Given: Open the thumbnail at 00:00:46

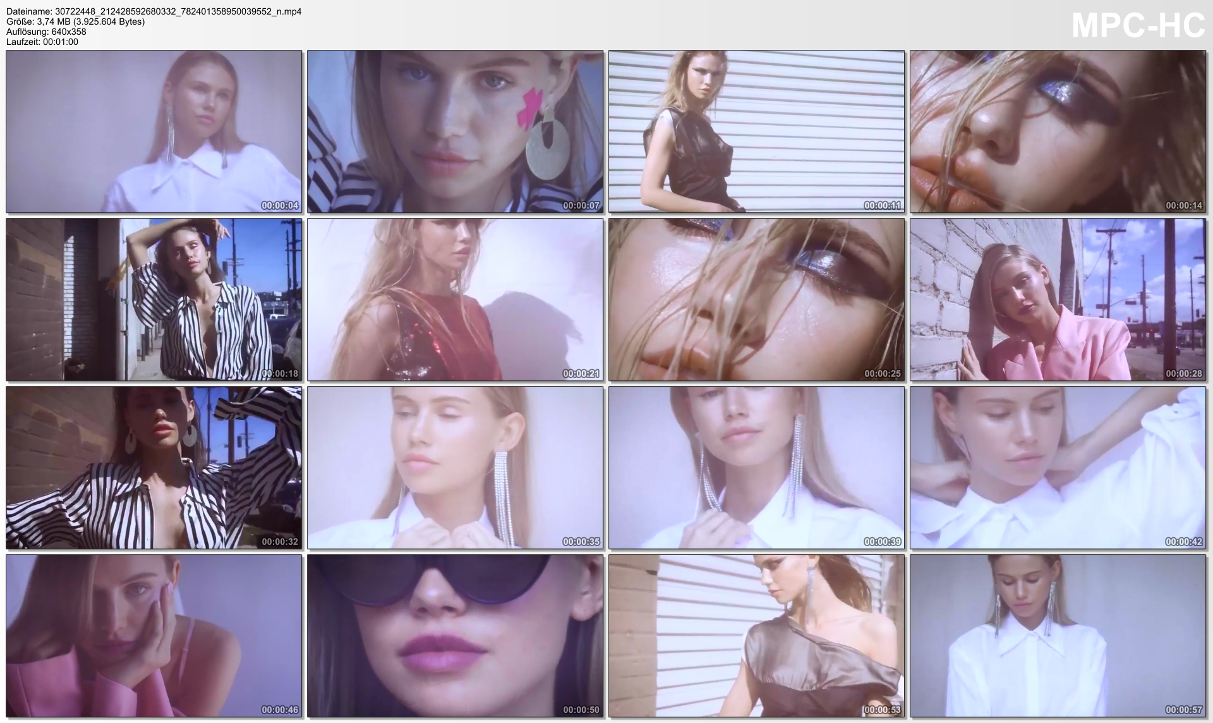Looking at the screenshot, I should point(154,636).
